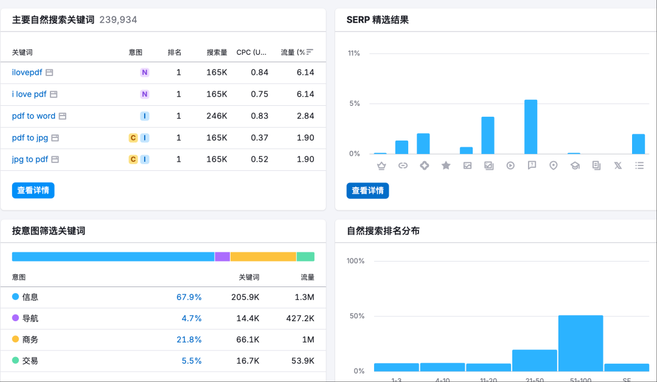This screenshot has width=657, height=382.
Task: Select the graduation cap SERP icon
Action: 575,166
